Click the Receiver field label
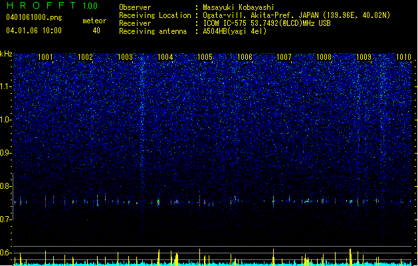This screenshot has height=266, width=418. pos(135,23)
